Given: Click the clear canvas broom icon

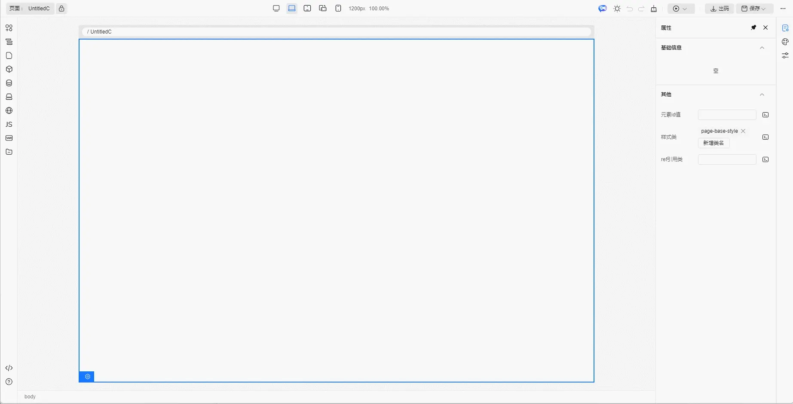Looking at the screenshot, I should 654,9.
